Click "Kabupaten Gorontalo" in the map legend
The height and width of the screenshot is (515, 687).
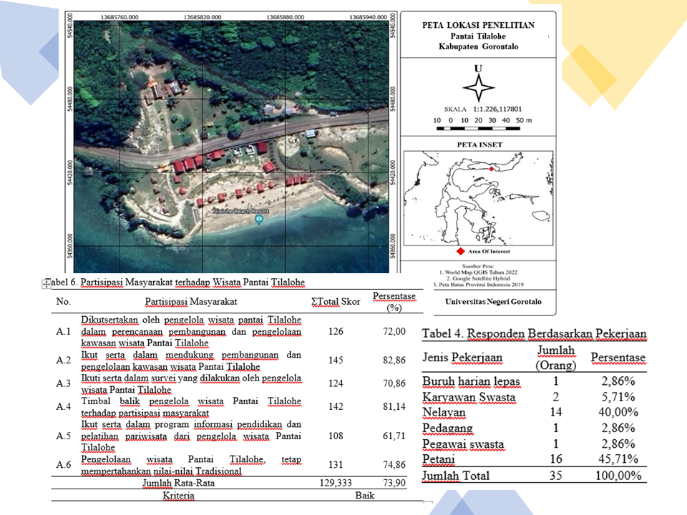(x=479, y=46)
